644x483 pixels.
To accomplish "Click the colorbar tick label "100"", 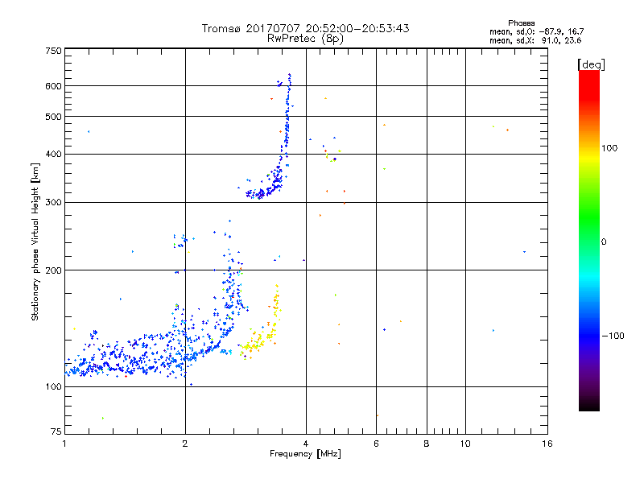I will tap(609, 148).
